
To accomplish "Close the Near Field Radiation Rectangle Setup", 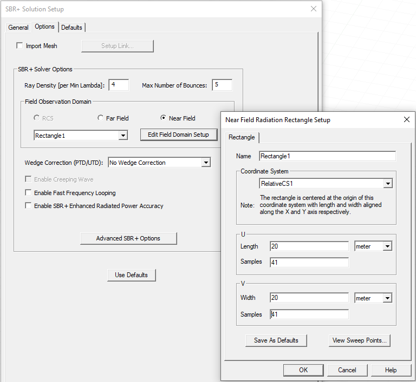I will 406,119.
